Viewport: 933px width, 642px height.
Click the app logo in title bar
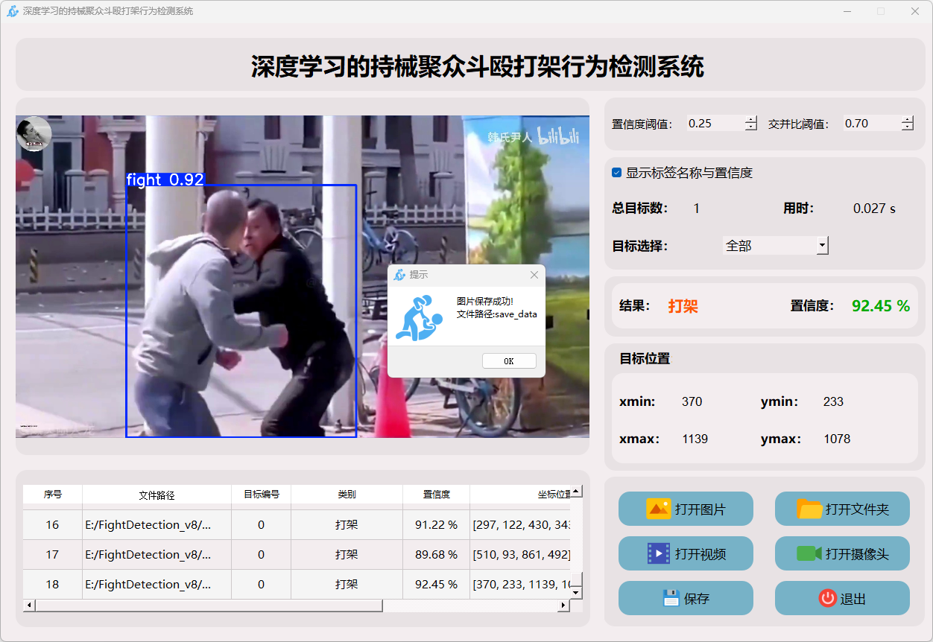pos(12,11)
